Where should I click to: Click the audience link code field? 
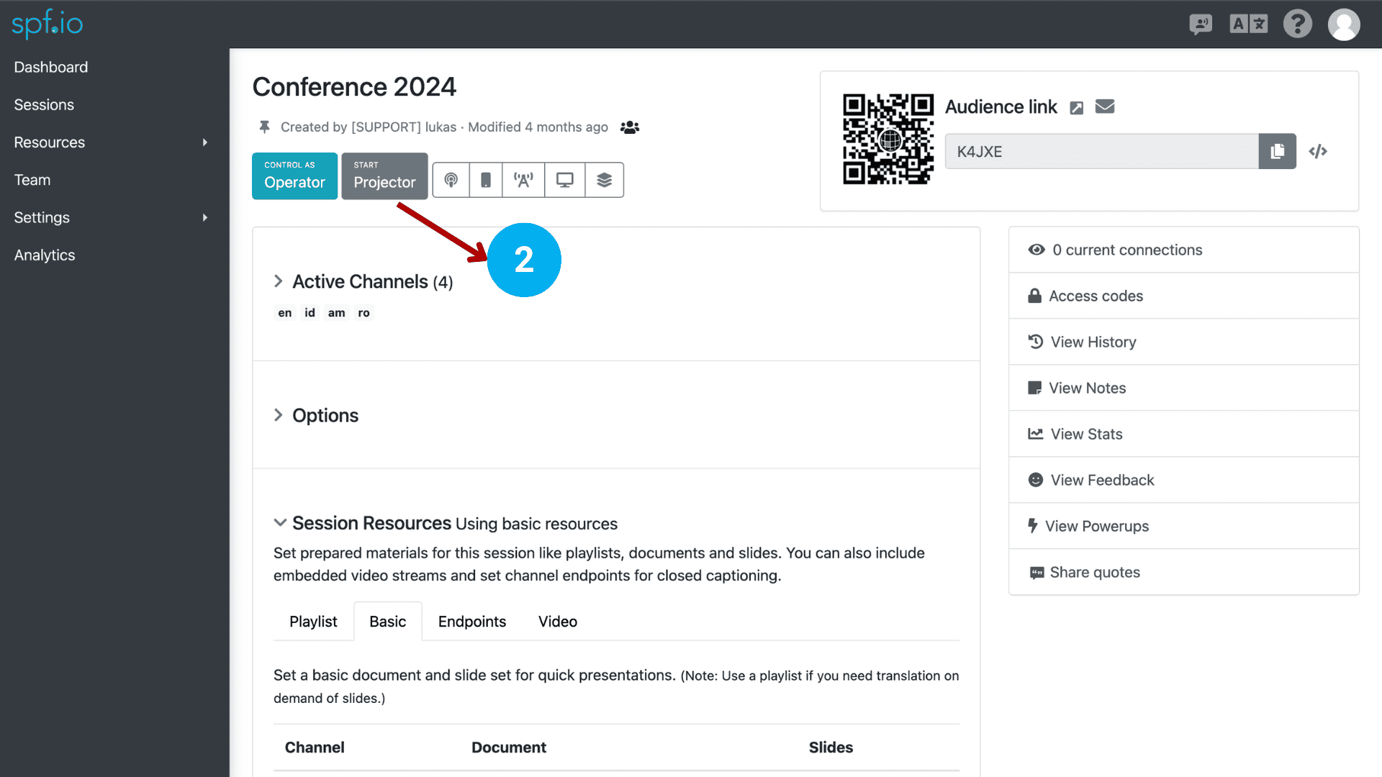1101,151
